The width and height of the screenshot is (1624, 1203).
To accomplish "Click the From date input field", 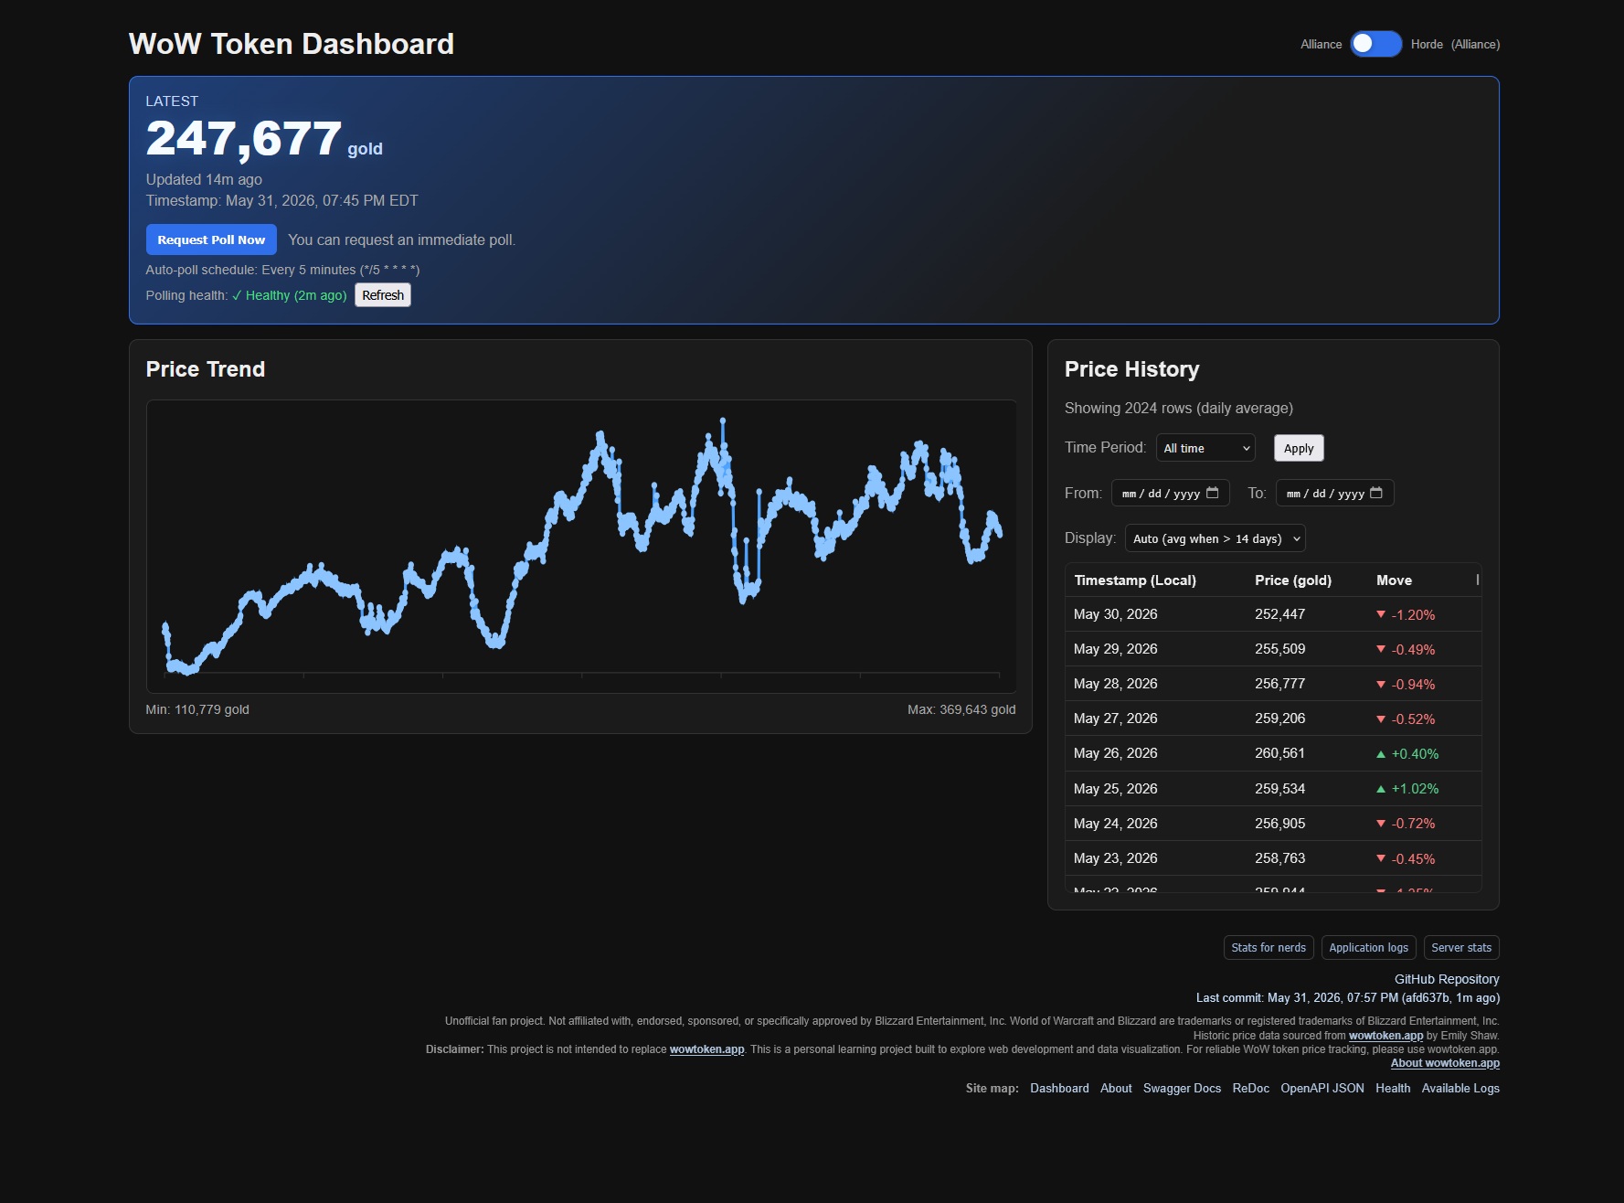I will [1170, 493].
